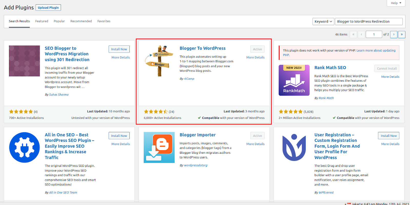
Task: Click star rating of Rank Math SEO plugin
Action: coord(291,111)
